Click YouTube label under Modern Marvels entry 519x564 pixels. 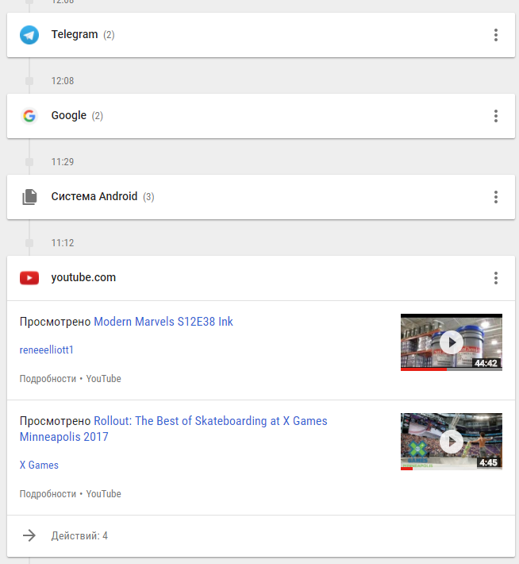click(103, 379)
